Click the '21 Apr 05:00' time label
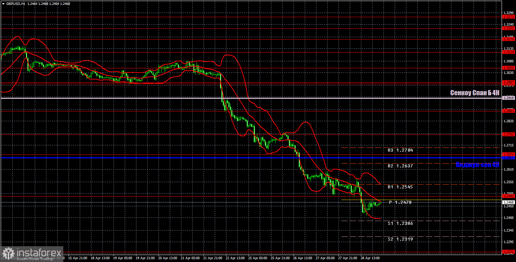This screenshot has width=516, height=262. click(x=190, y=258)
